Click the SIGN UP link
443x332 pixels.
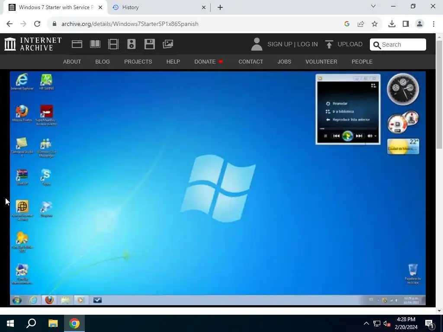(x=280, y=45)
